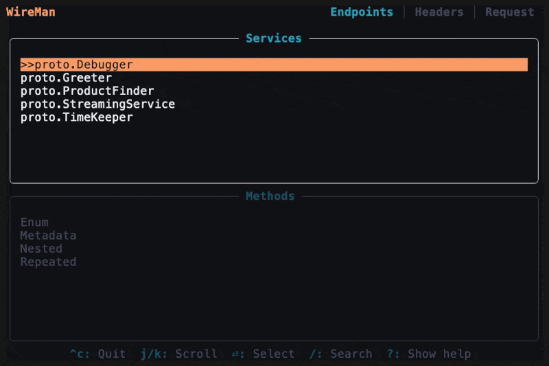Select the proto.Debugger service
The image size is (549, 366).
click(84, 65)
